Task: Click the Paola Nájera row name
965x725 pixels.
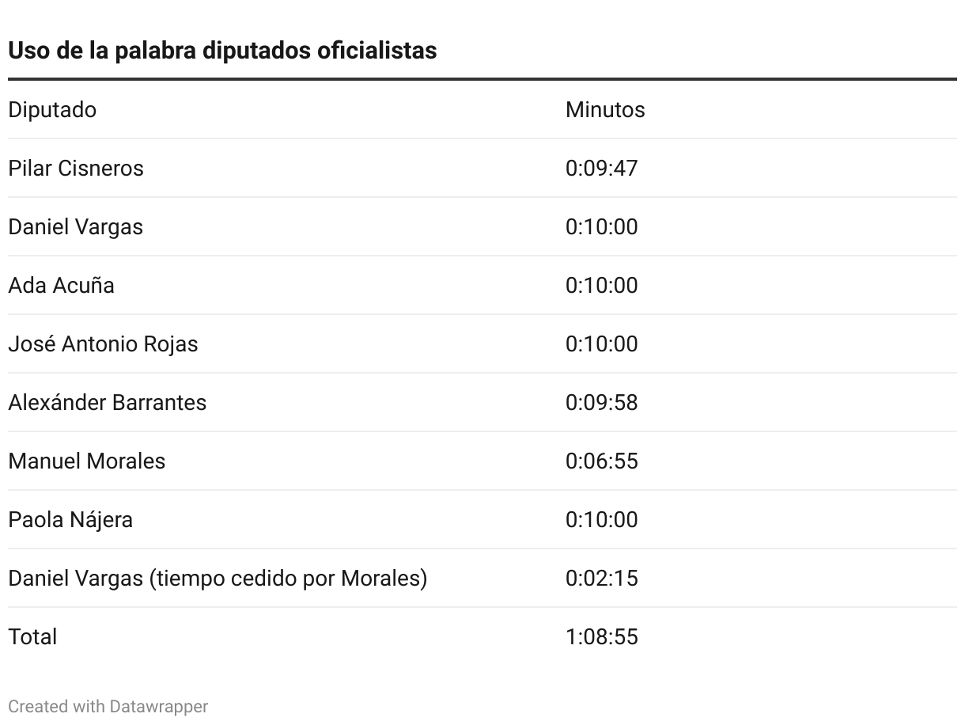Action: pyautogui.click(x=70, y=519)
